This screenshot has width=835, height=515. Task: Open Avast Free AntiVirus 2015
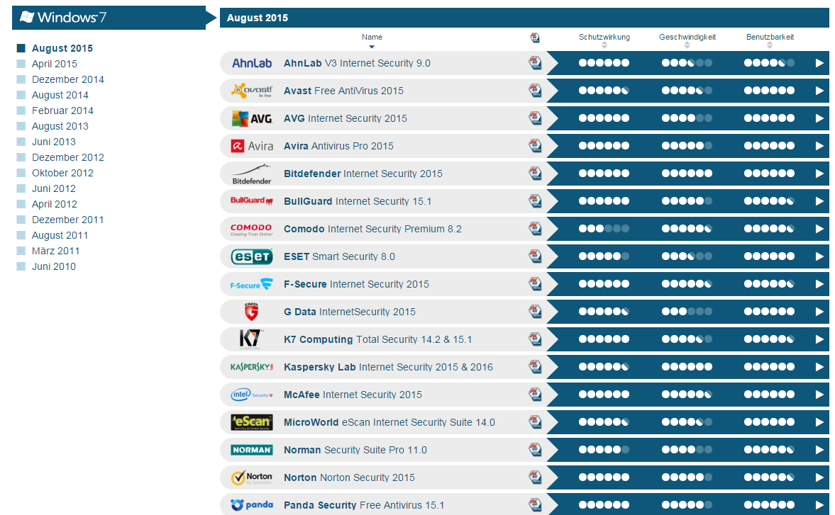343,91
